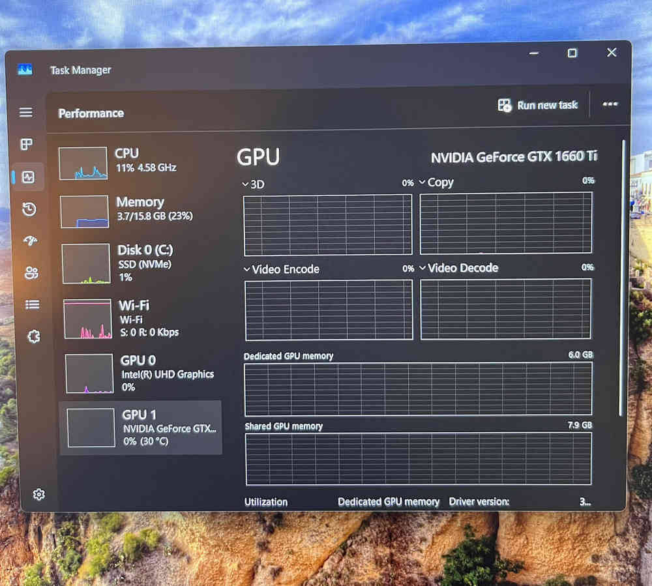Click the Disk 0 mini graph thumbnail
This screenshot has width=652, height=586.
pos(86,264)
